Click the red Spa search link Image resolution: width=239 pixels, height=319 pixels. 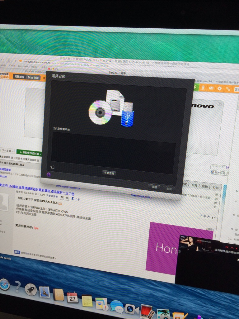[x=36, y=228]
